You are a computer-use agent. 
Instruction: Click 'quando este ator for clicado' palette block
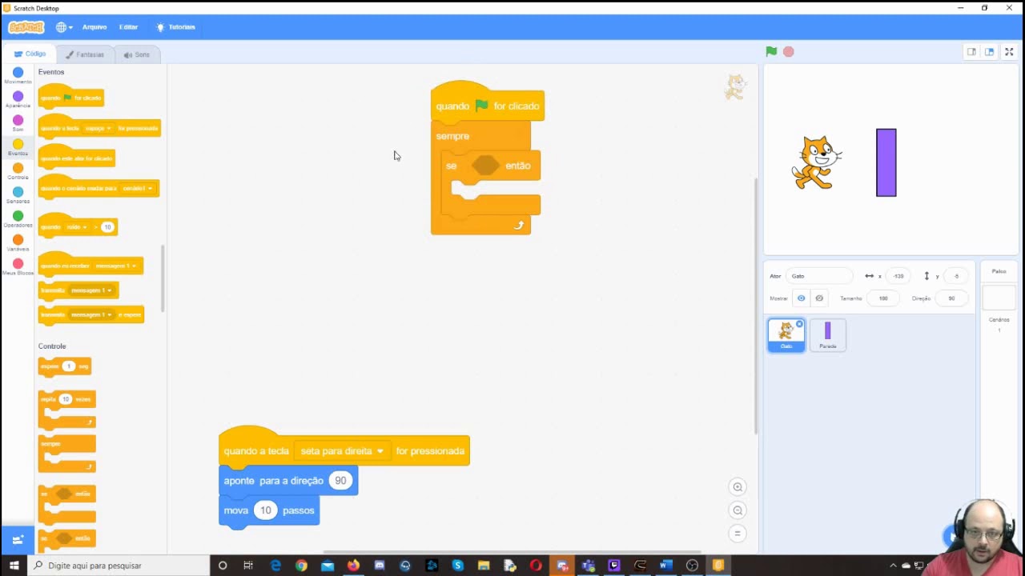pyautogui.click(x=77, y=158)
